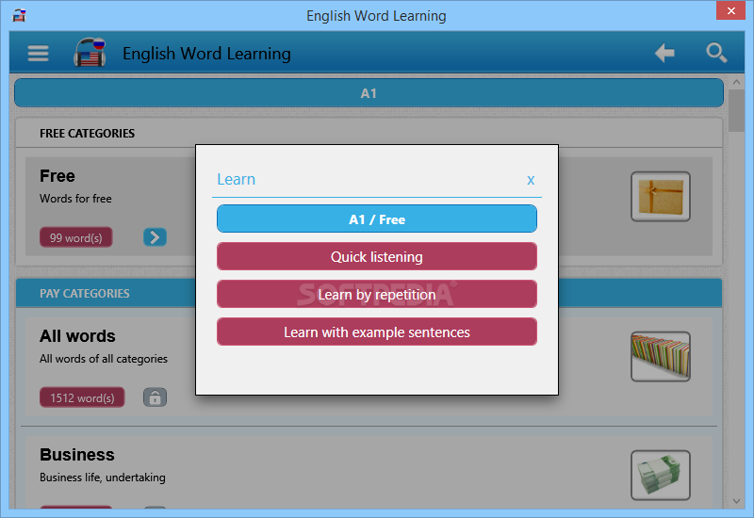Click the 99 word(s) badge
754x518 pixels.
pyautogui.click(x=76, y=237)
